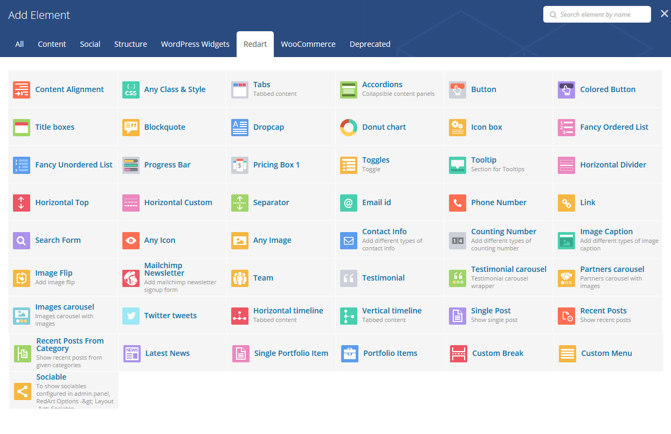The height and width of the screenshot is (434, 671).
Task: Click the search element by name field
Action: click(597, 15)
